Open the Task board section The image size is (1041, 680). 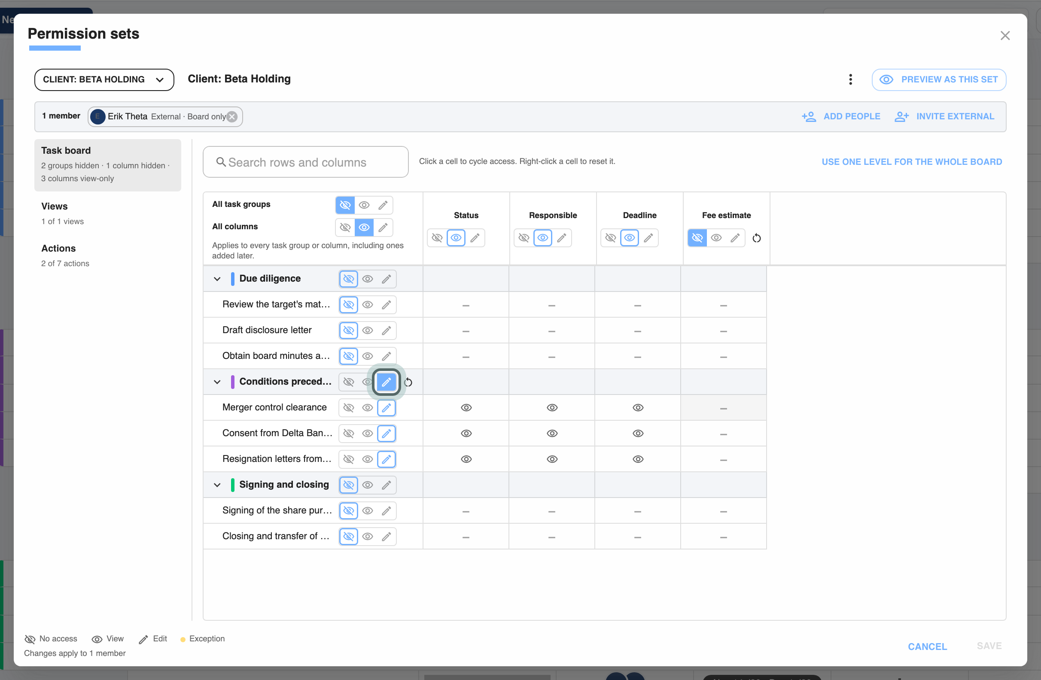click(x=108, y=165)
